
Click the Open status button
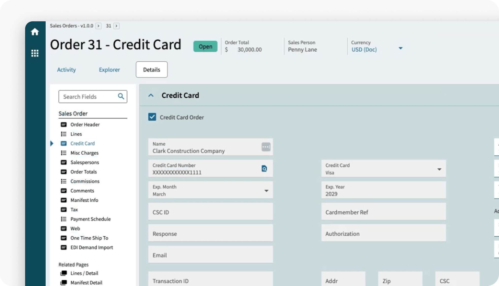[x=205, y=46]
